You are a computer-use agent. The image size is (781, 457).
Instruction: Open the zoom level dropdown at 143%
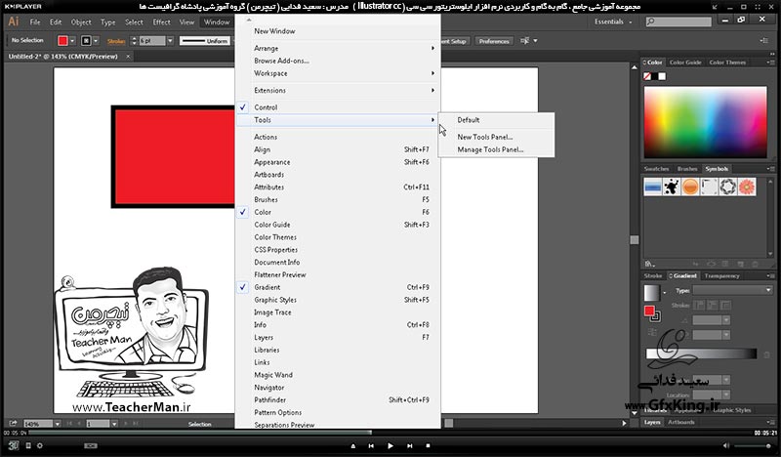tap(58, 424)
